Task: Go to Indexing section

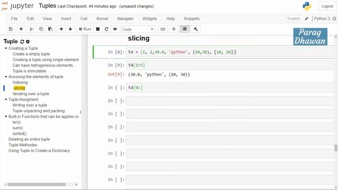Action: (20, 82)
